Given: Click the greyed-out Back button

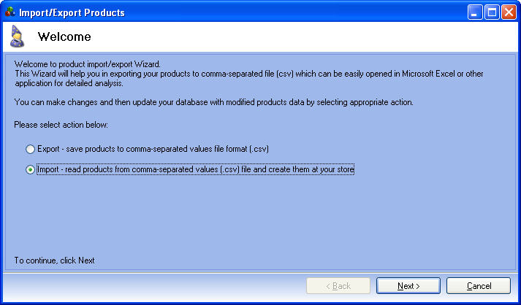Looking at the screenshot, I should click(x=338, y=286).
